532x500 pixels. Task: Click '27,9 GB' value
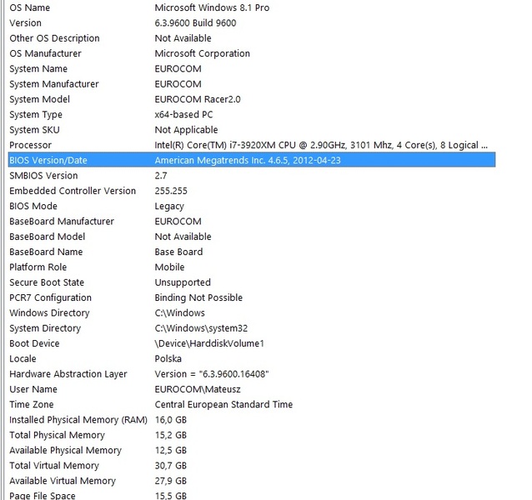coord(171,481)
